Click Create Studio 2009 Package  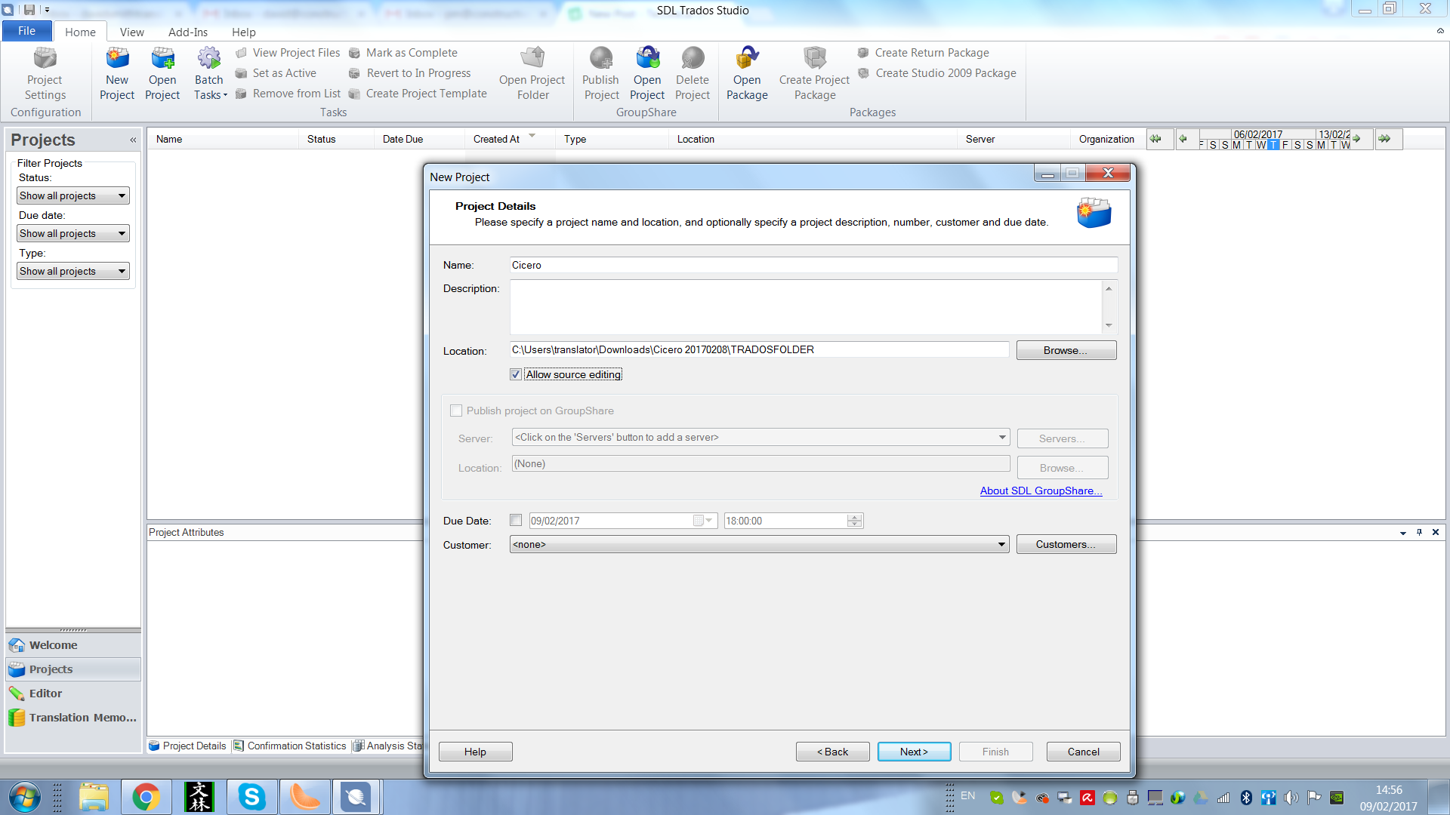click(x=936, y=73)
